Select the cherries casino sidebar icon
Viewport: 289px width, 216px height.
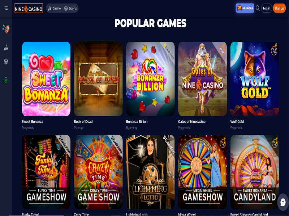pyautogui.click(x=6, y=48)
